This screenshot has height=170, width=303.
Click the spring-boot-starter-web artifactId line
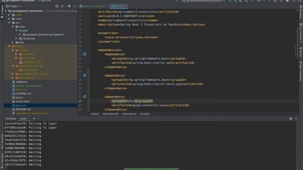coord(153,63)
